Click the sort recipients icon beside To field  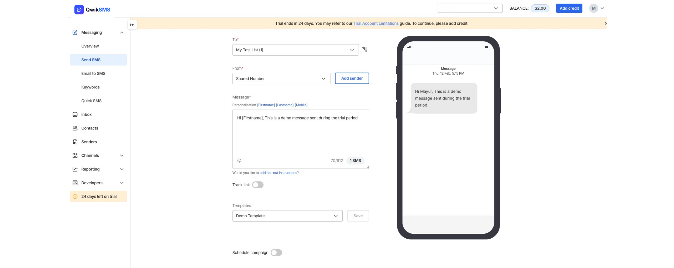(364, 49)
